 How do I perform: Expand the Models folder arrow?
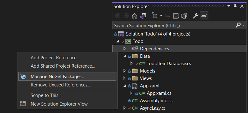(125, 71)
